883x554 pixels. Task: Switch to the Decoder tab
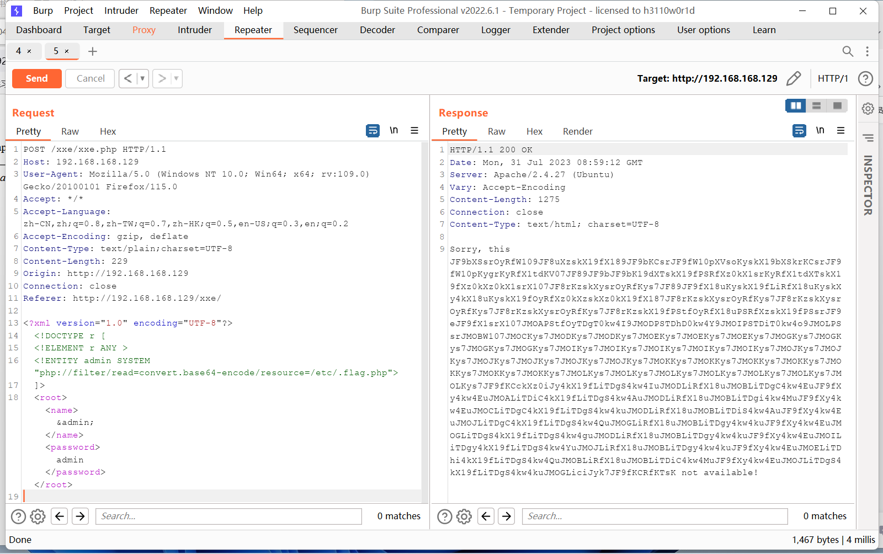(377, 30)
